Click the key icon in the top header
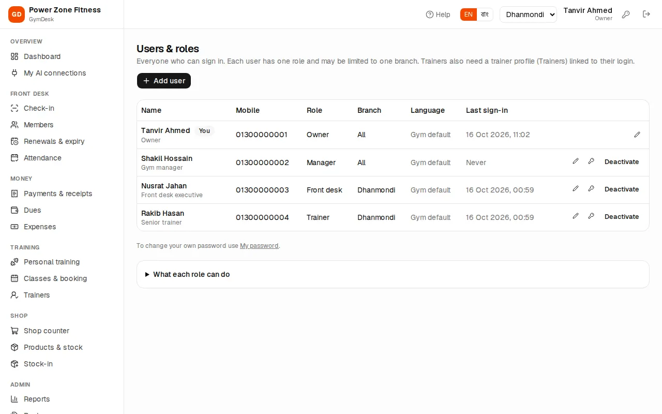662x414 pixels. (626, 14)
